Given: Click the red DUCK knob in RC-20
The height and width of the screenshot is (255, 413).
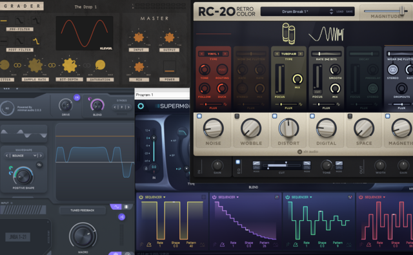Looking at the screenshot, I should coord(222,89).
